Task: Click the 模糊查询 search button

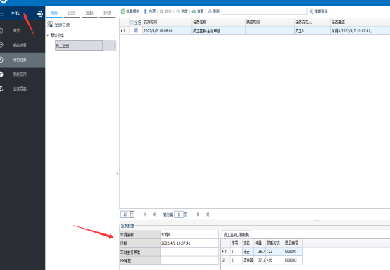Action: 318,11
